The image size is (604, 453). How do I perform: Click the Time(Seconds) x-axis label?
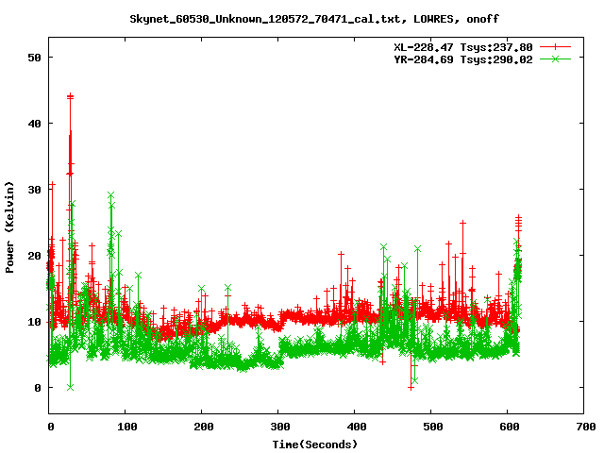(x=316, y=444)
